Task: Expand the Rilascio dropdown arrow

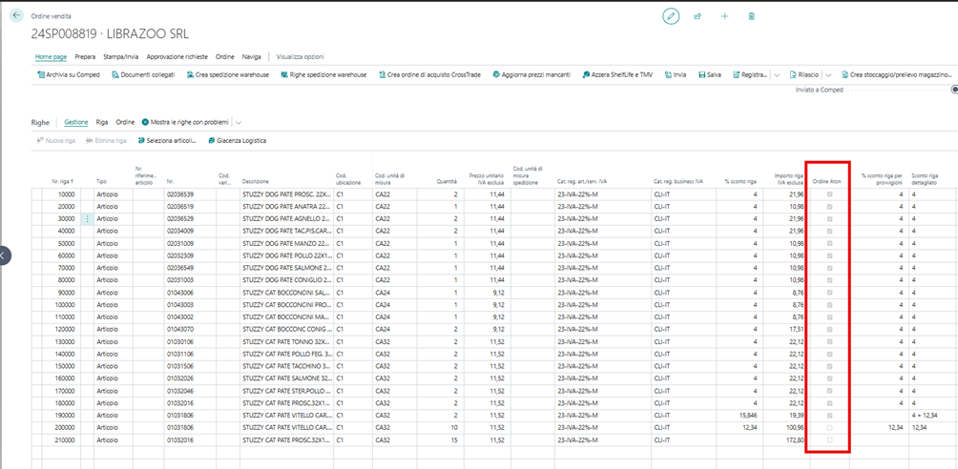Action: 828,75
